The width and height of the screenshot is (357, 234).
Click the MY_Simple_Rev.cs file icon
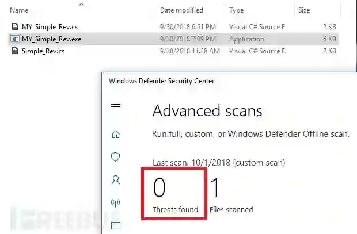click(x=15, y=26)
